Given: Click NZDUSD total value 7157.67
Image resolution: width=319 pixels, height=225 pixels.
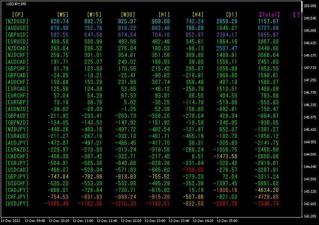Looking at the screenshot, I should click(268, 21).
